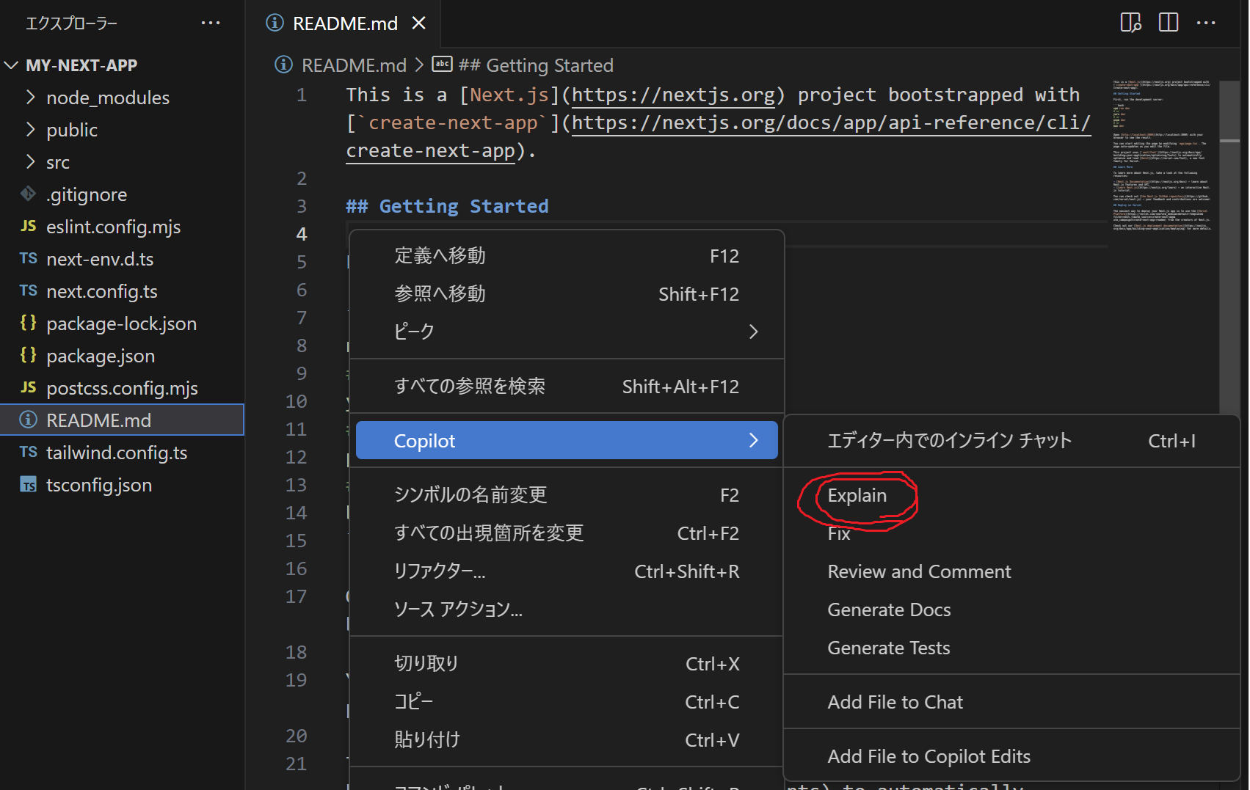
Task: Select 定義へ移動 from context menu
Action: tap(567, 256)
